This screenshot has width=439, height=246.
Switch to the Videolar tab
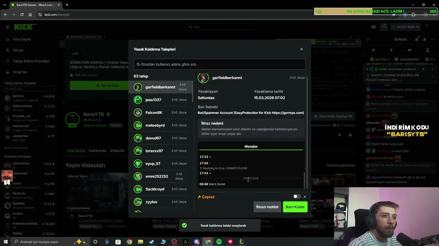117,151
